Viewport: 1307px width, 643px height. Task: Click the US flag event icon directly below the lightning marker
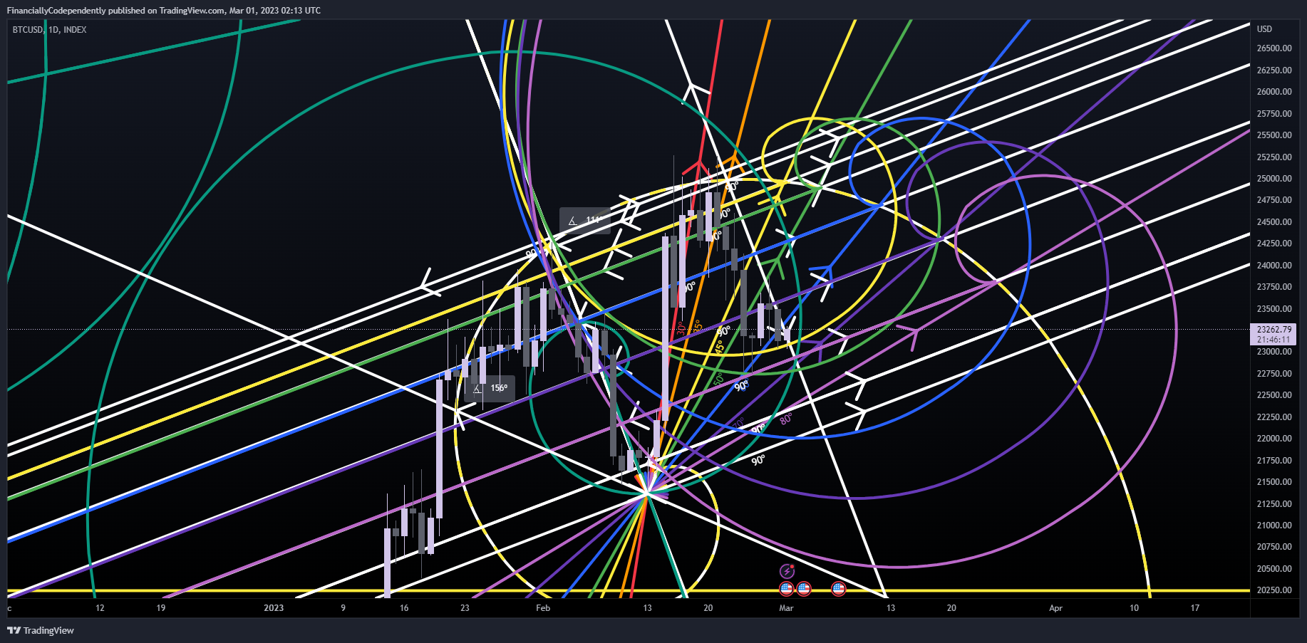pos(786,589)
